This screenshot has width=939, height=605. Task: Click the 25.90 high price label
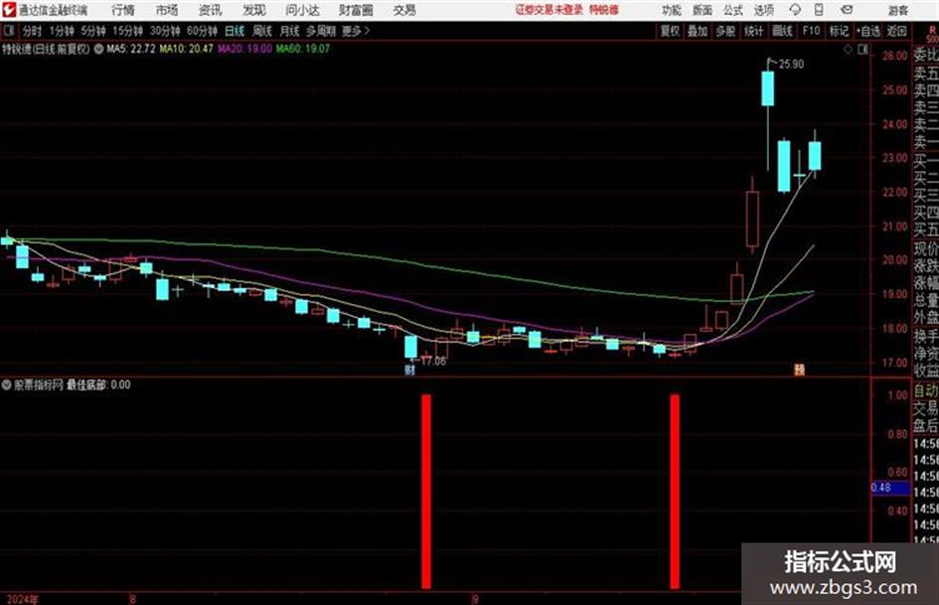(791, 65)
